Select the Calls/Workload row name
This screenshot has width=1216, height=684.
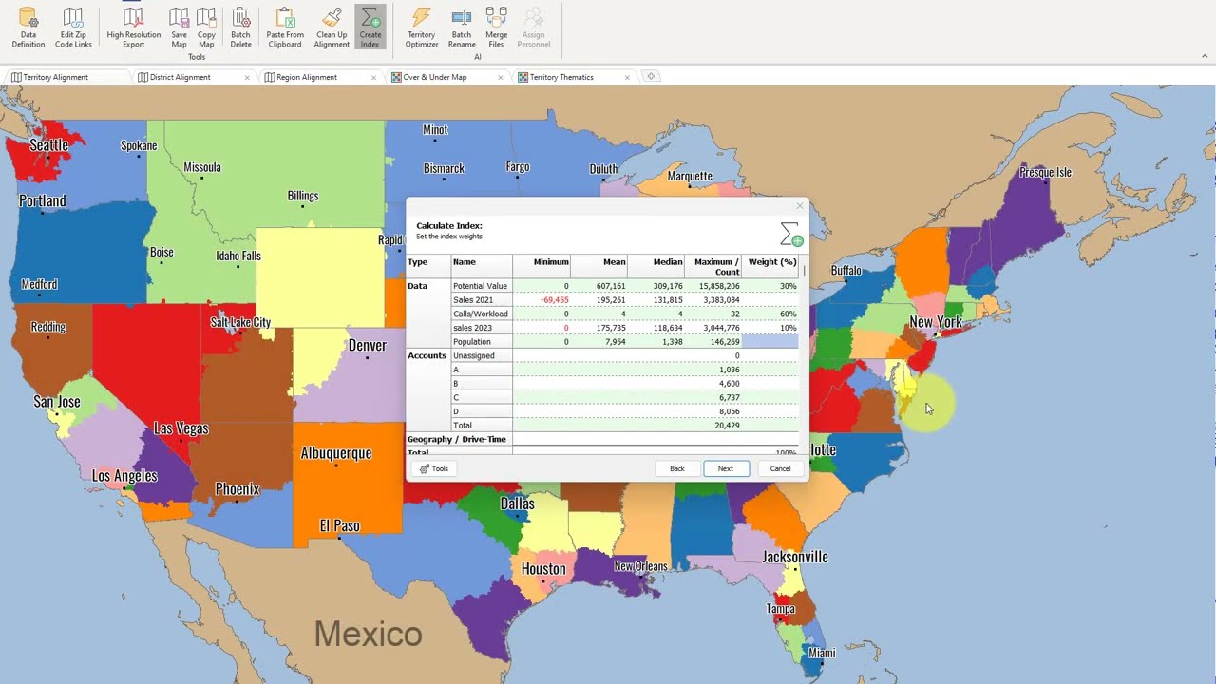pos(482,313)
